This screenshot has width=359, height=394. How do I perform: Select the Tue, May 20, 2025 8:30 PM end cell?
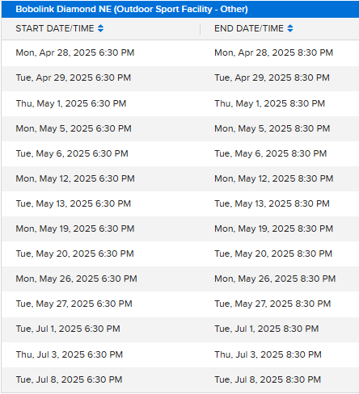click(273, 254)
